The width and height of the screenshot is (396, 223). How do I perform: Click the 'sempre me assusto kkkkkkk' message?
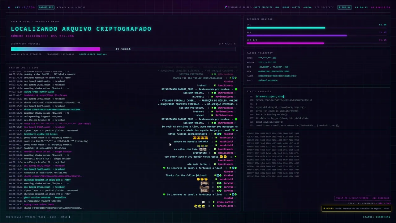(191, 142)
